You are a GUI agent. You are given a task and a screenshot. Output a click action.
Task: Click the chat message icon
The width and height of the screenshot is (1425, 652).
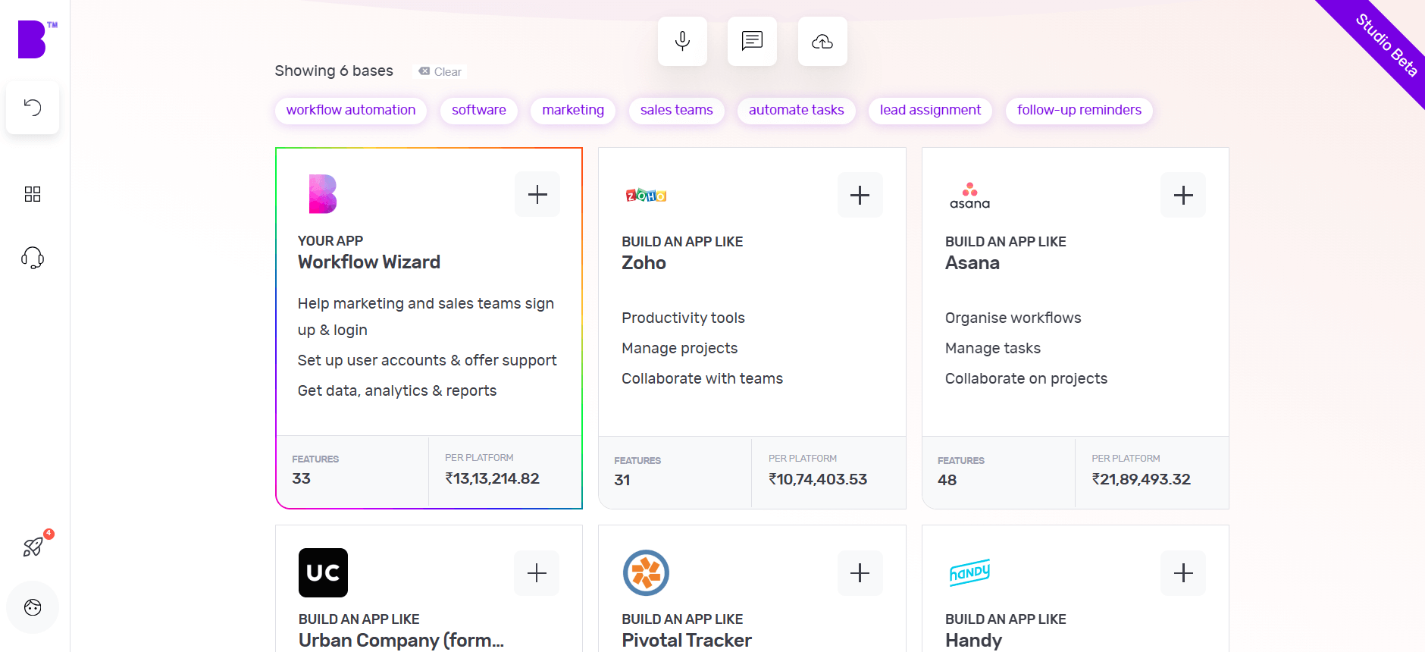pyautogui.click(x=752, y=41)
